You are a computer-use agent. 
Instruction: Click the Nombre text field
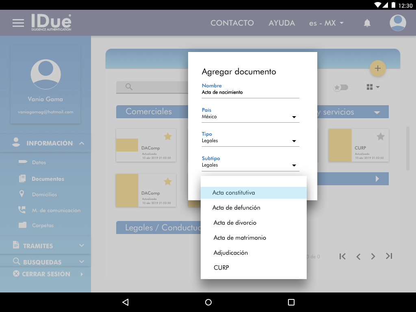250,93
